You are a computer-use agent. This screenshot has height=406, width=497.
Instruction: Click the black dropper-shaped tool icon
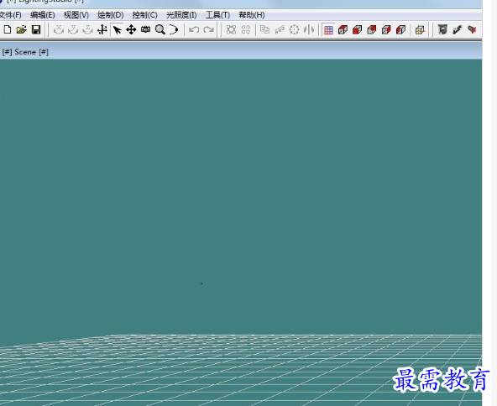[x=457, y=29]
